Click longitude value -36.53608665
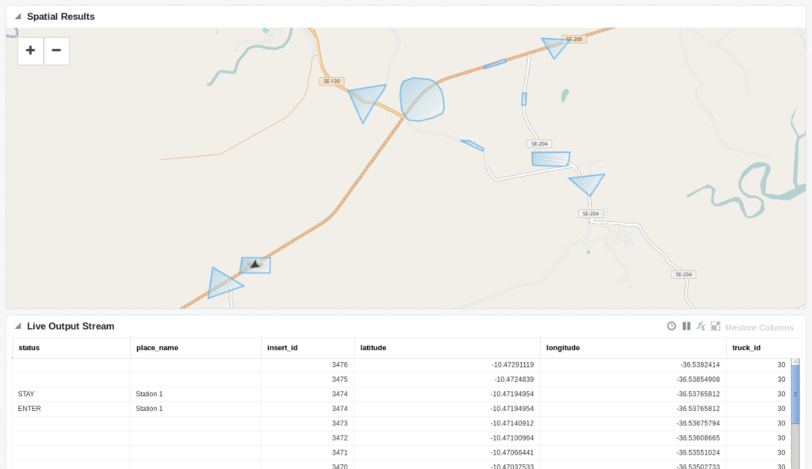 tap(698, 438)
